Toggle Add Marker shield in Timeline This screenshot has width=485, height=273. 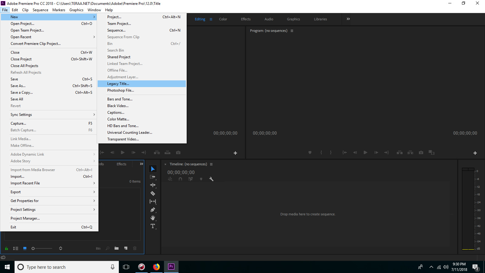tap(201, 179)
